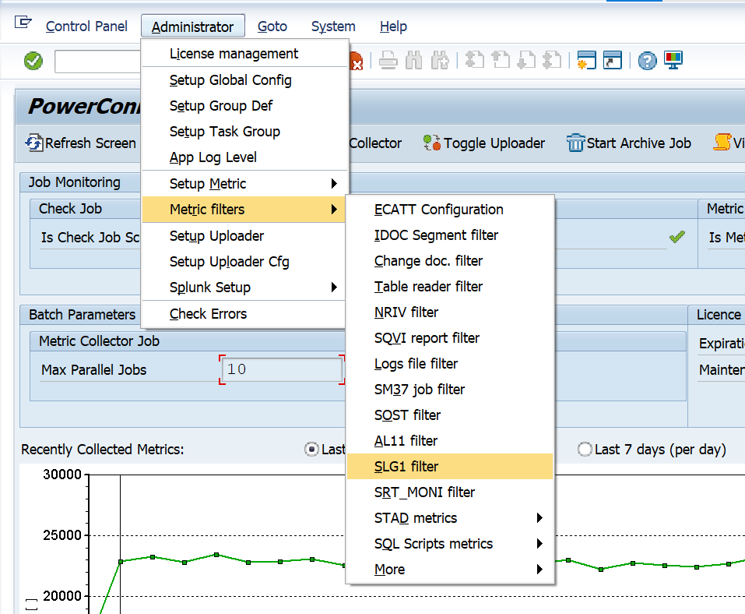This screenshot has width=745, height=614.
Task: Click the Print icon in toolbar
Action: 388,61
